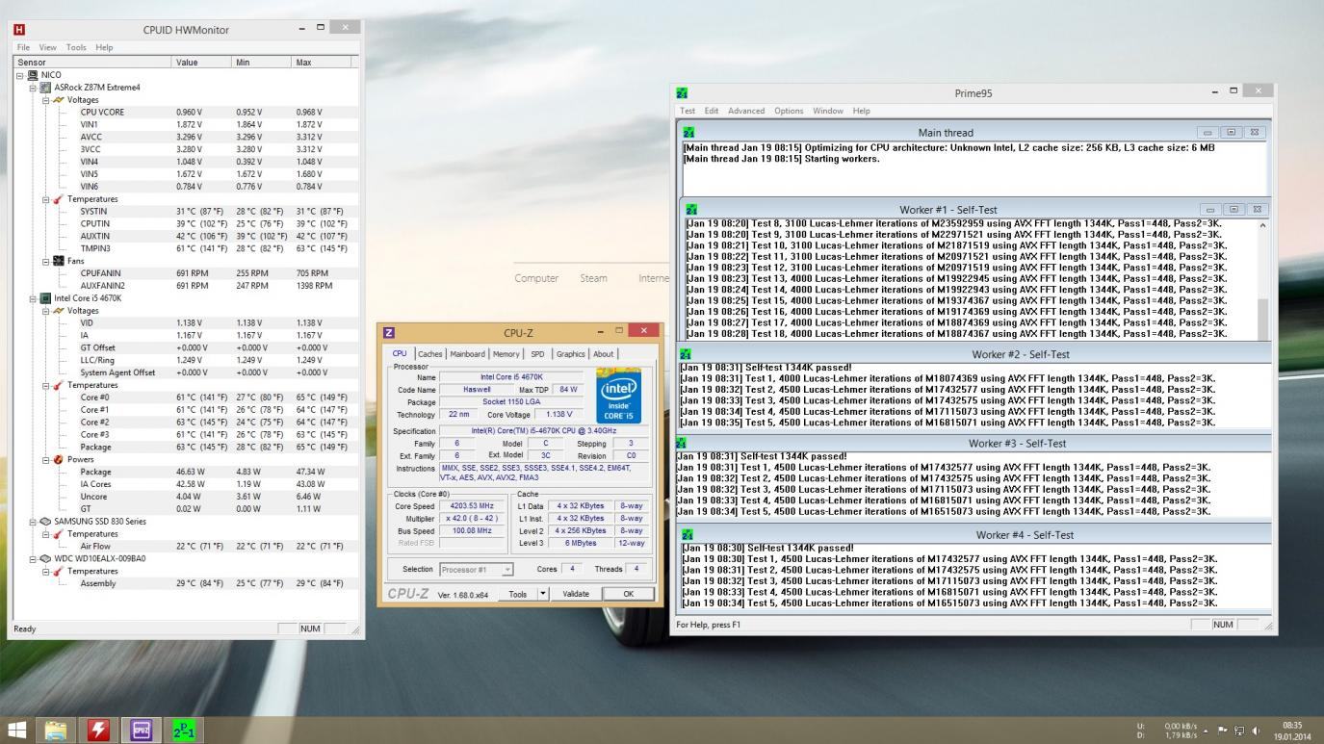Click the drive icon beside SAMSUNG SSD 830 Series

coord(46,522)
